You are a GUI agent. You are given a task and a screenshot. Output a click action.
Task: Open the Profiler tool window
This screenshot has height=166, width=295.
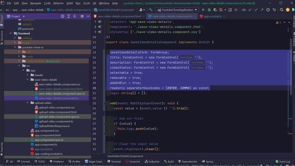tap(74, 161)
